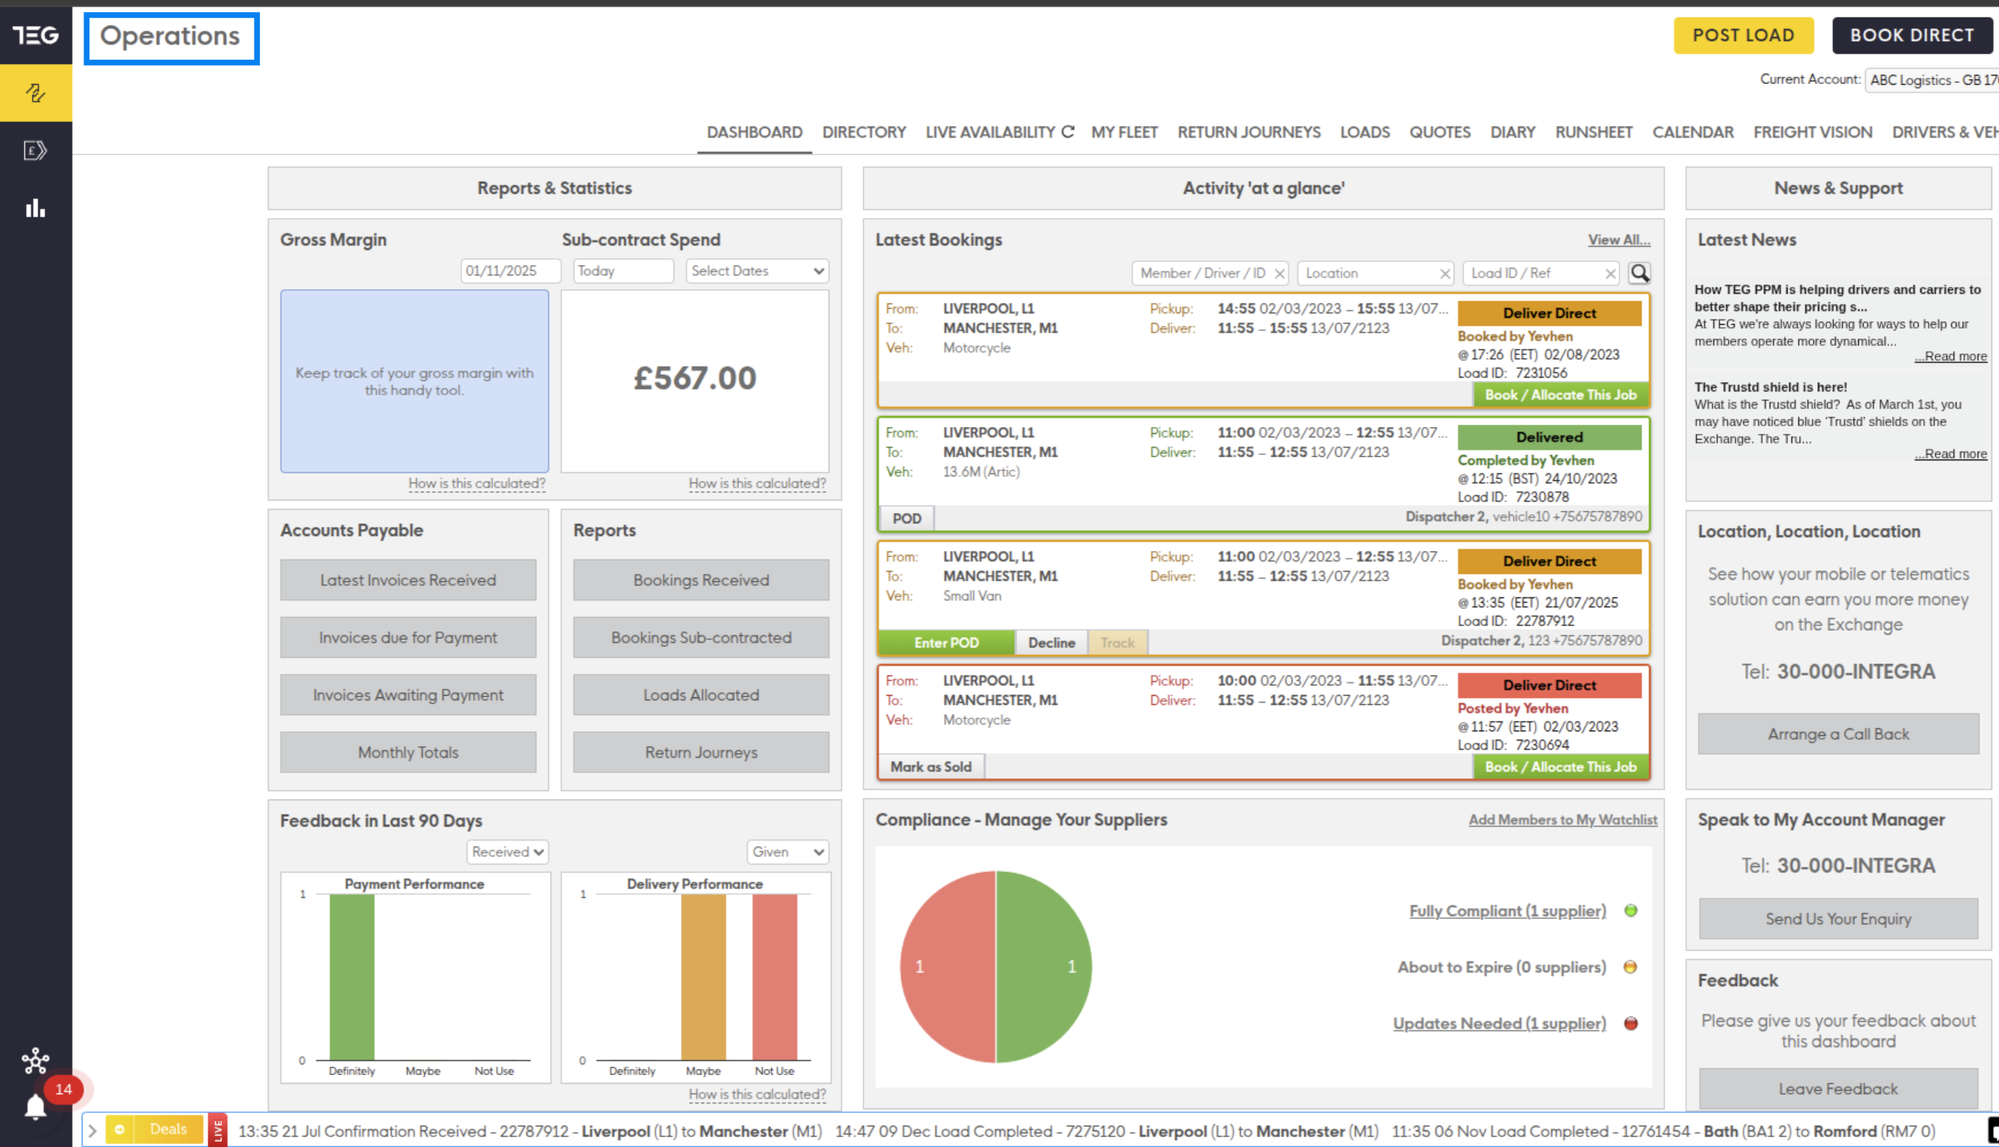Open the bar chart analytics sidebar icon

36,208
